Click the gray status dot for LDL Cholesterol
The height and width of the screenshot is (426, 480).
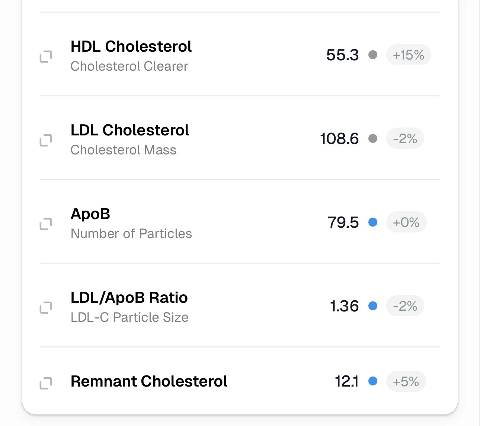coord(373,139)
